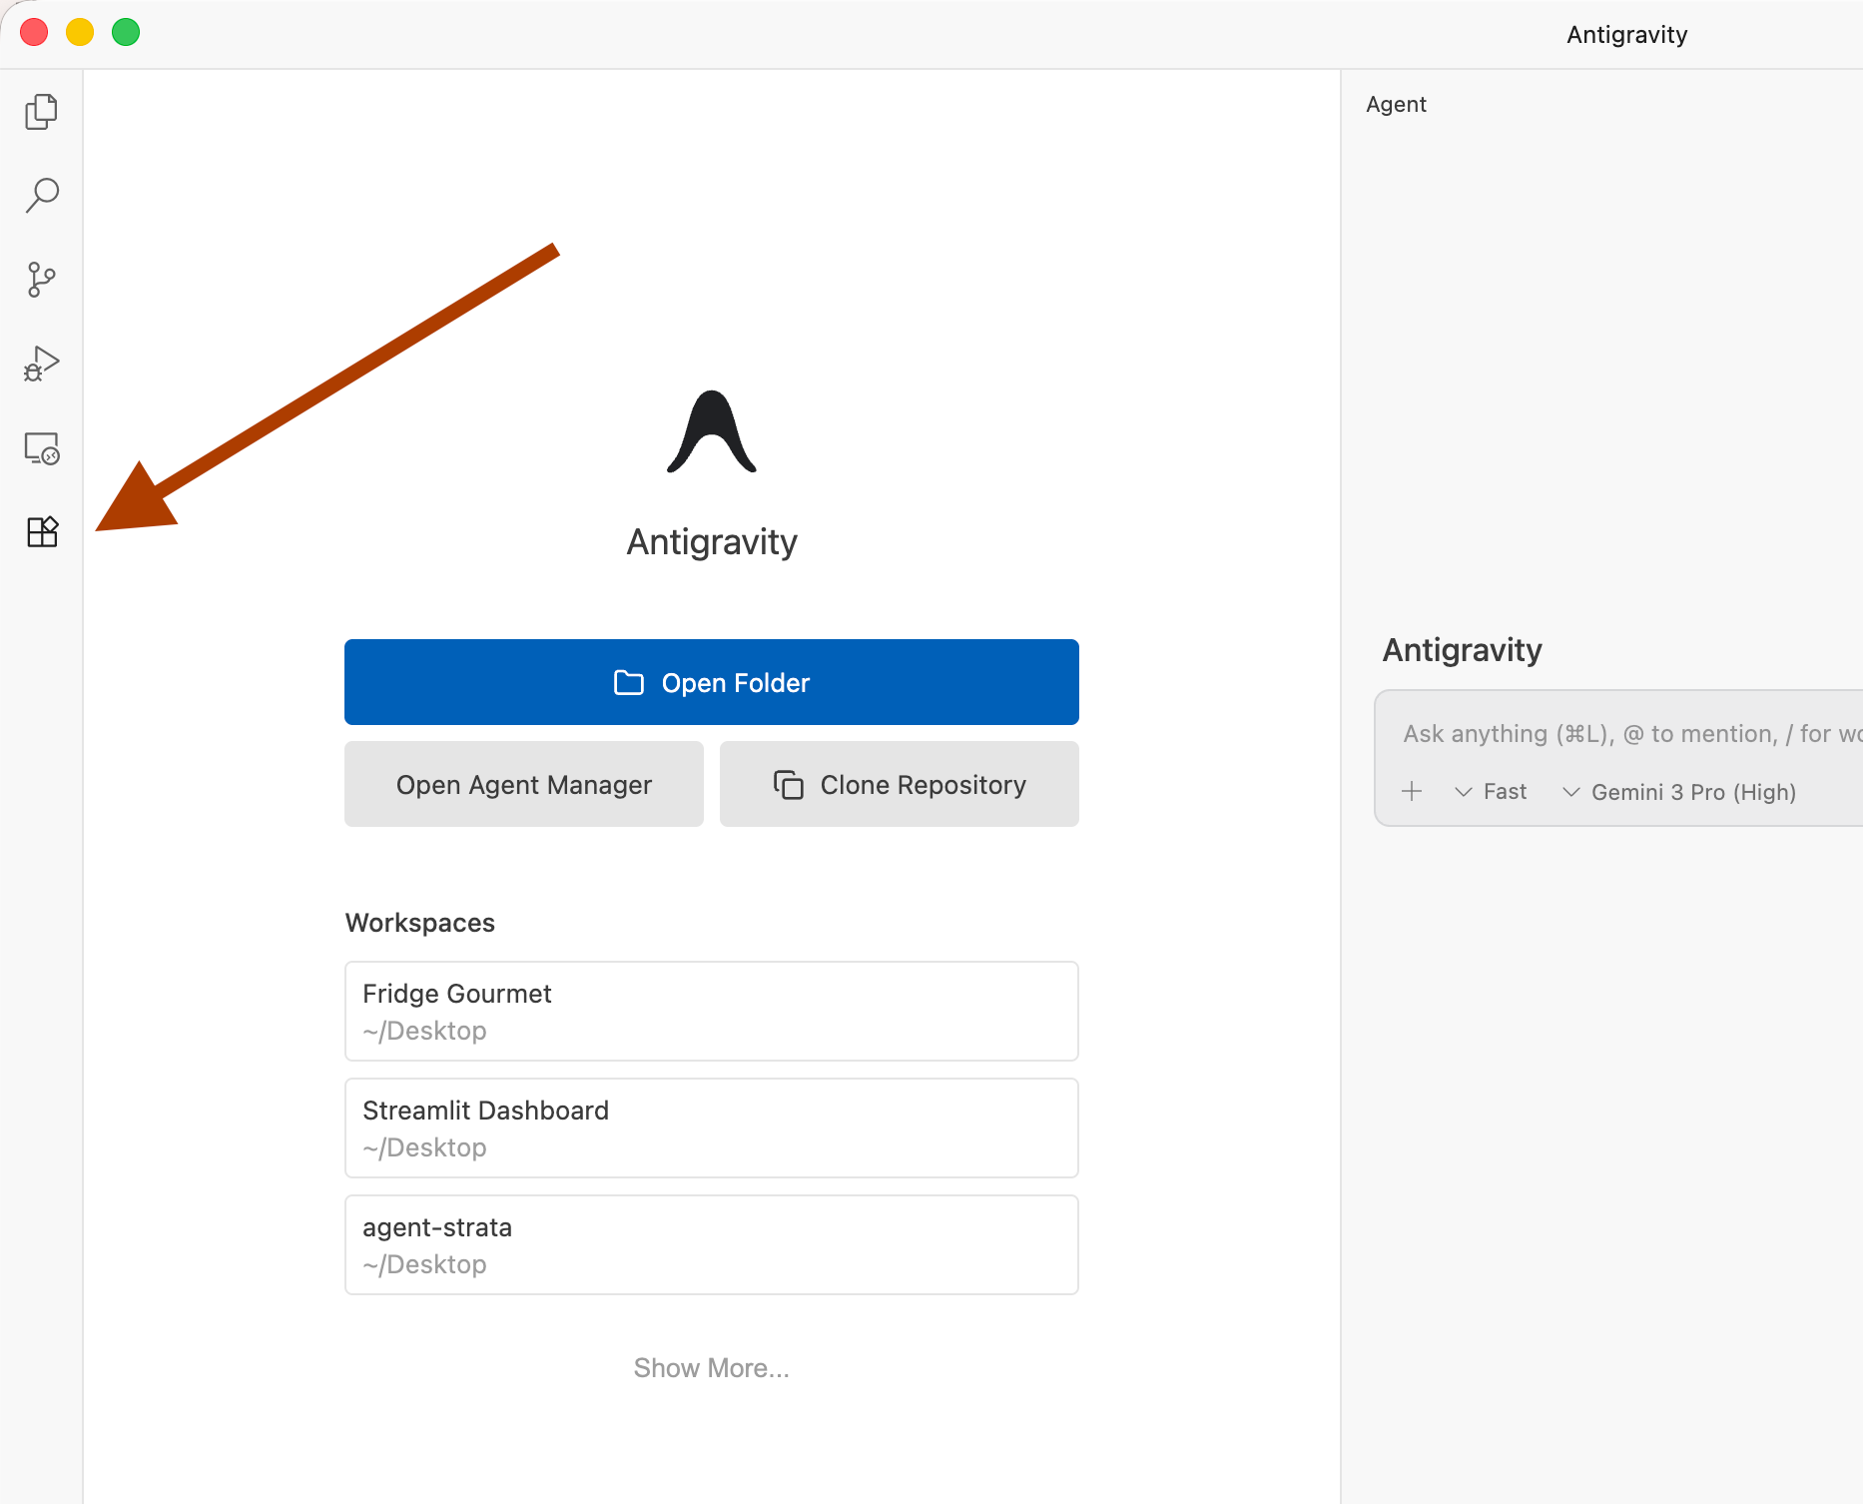Viewport: 1863px width, 1504px height.
Task: Open the Streamlit Dashboard workspace
Action: pyautogui.click(x=712, y=1128)
